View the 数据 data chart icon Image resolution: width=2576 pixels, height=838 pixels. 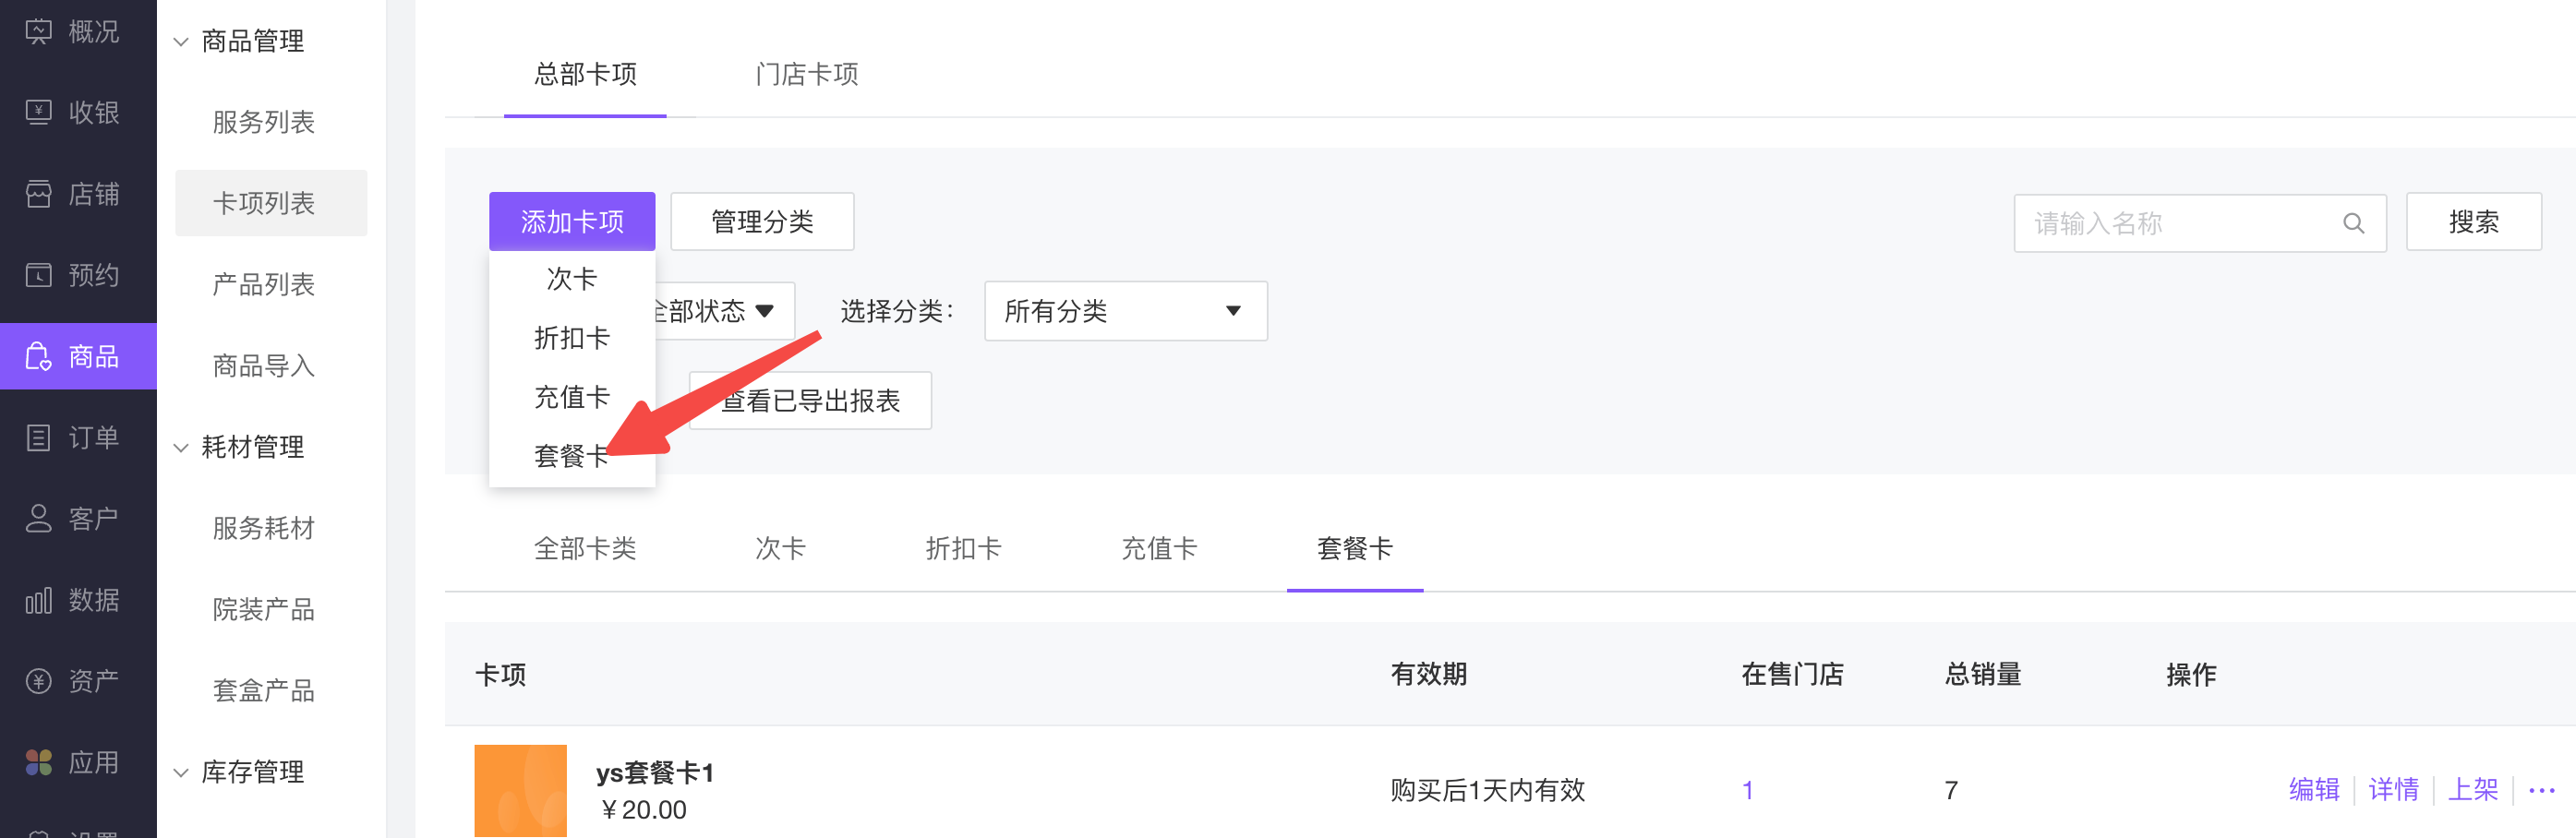pyautogui.click(x=38, y=600)
